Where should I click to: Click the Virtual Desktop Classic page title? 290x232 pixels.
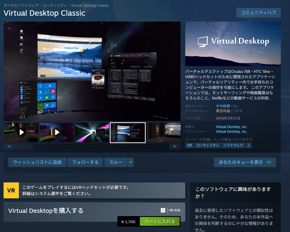pyautogui.click(x=44, y=13)
